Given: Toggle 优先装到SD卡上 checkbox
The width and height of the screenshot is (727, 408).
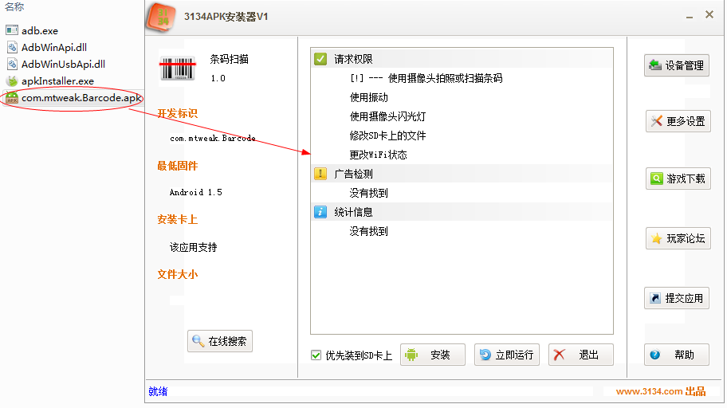Looking at the screenshot, I should (x=316, y=355).
